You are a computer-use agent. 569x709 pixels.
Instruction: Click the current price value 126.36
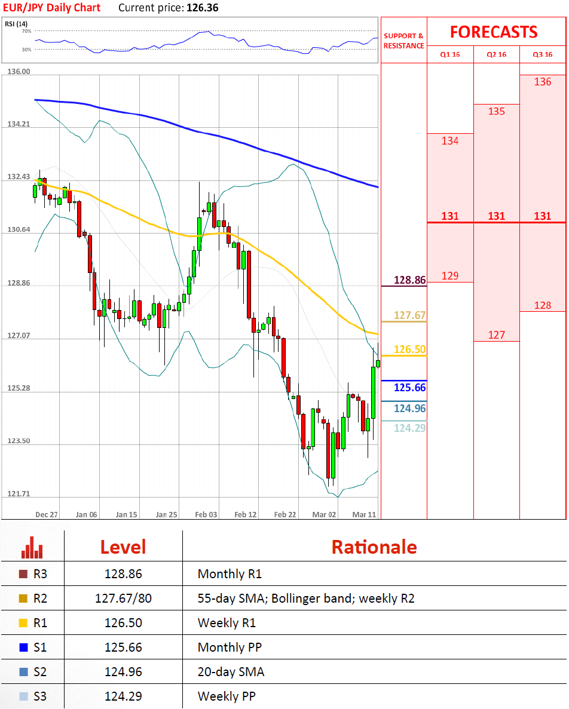[202, 8]
